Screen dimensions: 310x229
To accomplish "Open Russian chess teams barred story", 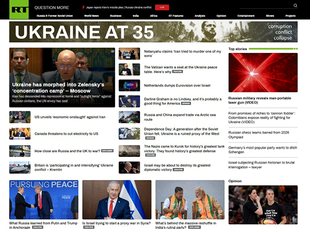I will pyautogui.click(x=259, y=135).
